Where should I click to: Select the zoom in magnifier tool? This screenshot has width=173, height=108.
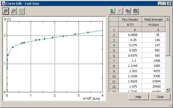point(6,11)
